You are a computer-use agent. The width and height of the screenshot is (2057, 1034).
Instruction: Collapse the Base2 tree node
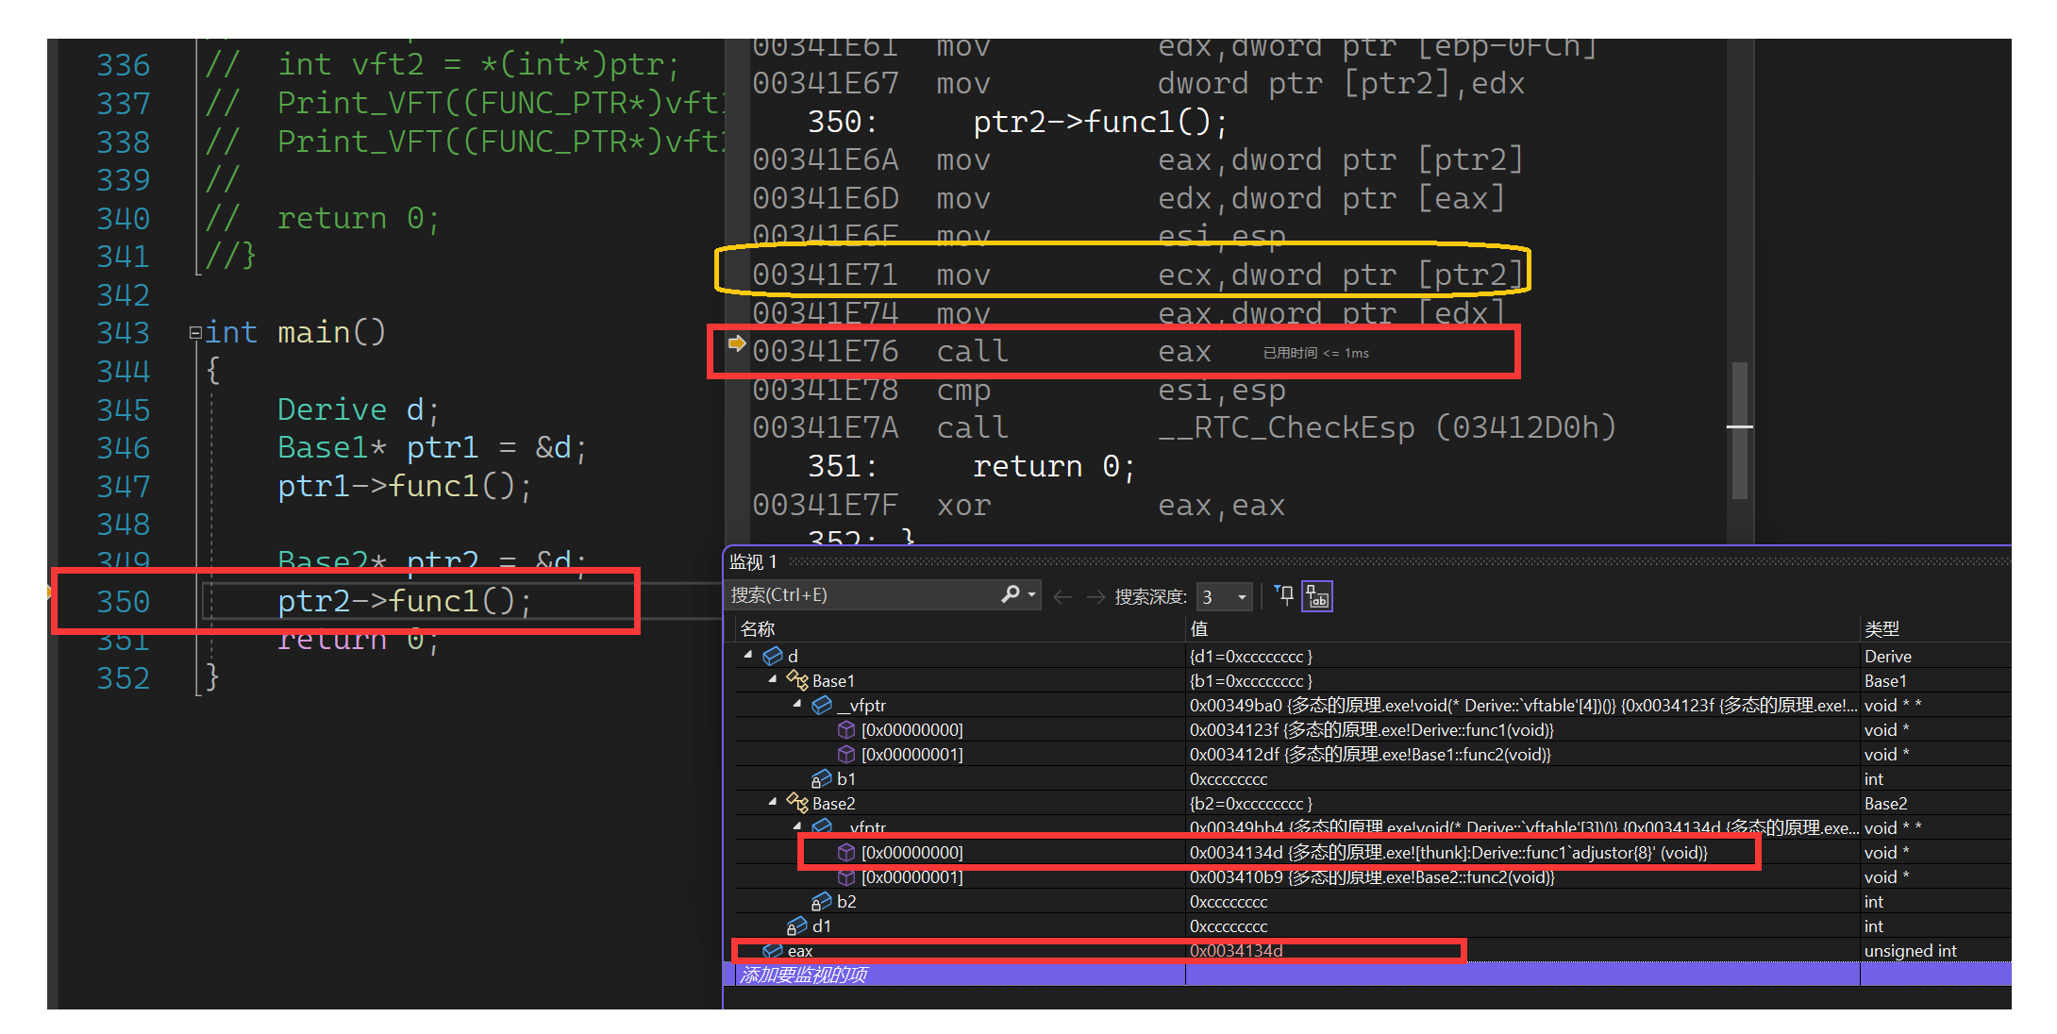point(773,802)
